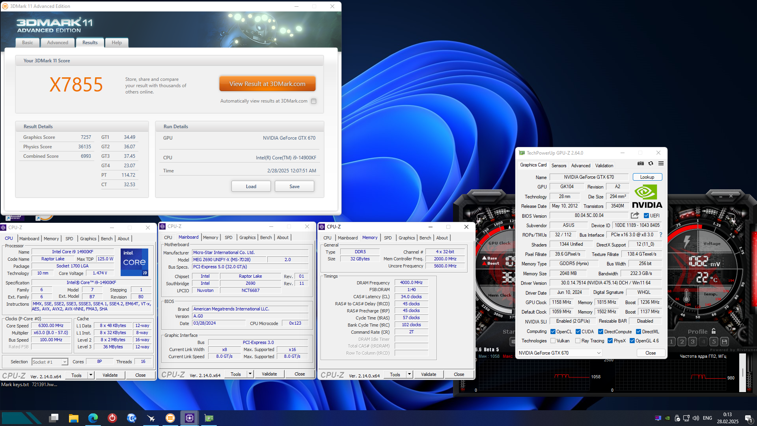Click the X7855 score text

76,84
